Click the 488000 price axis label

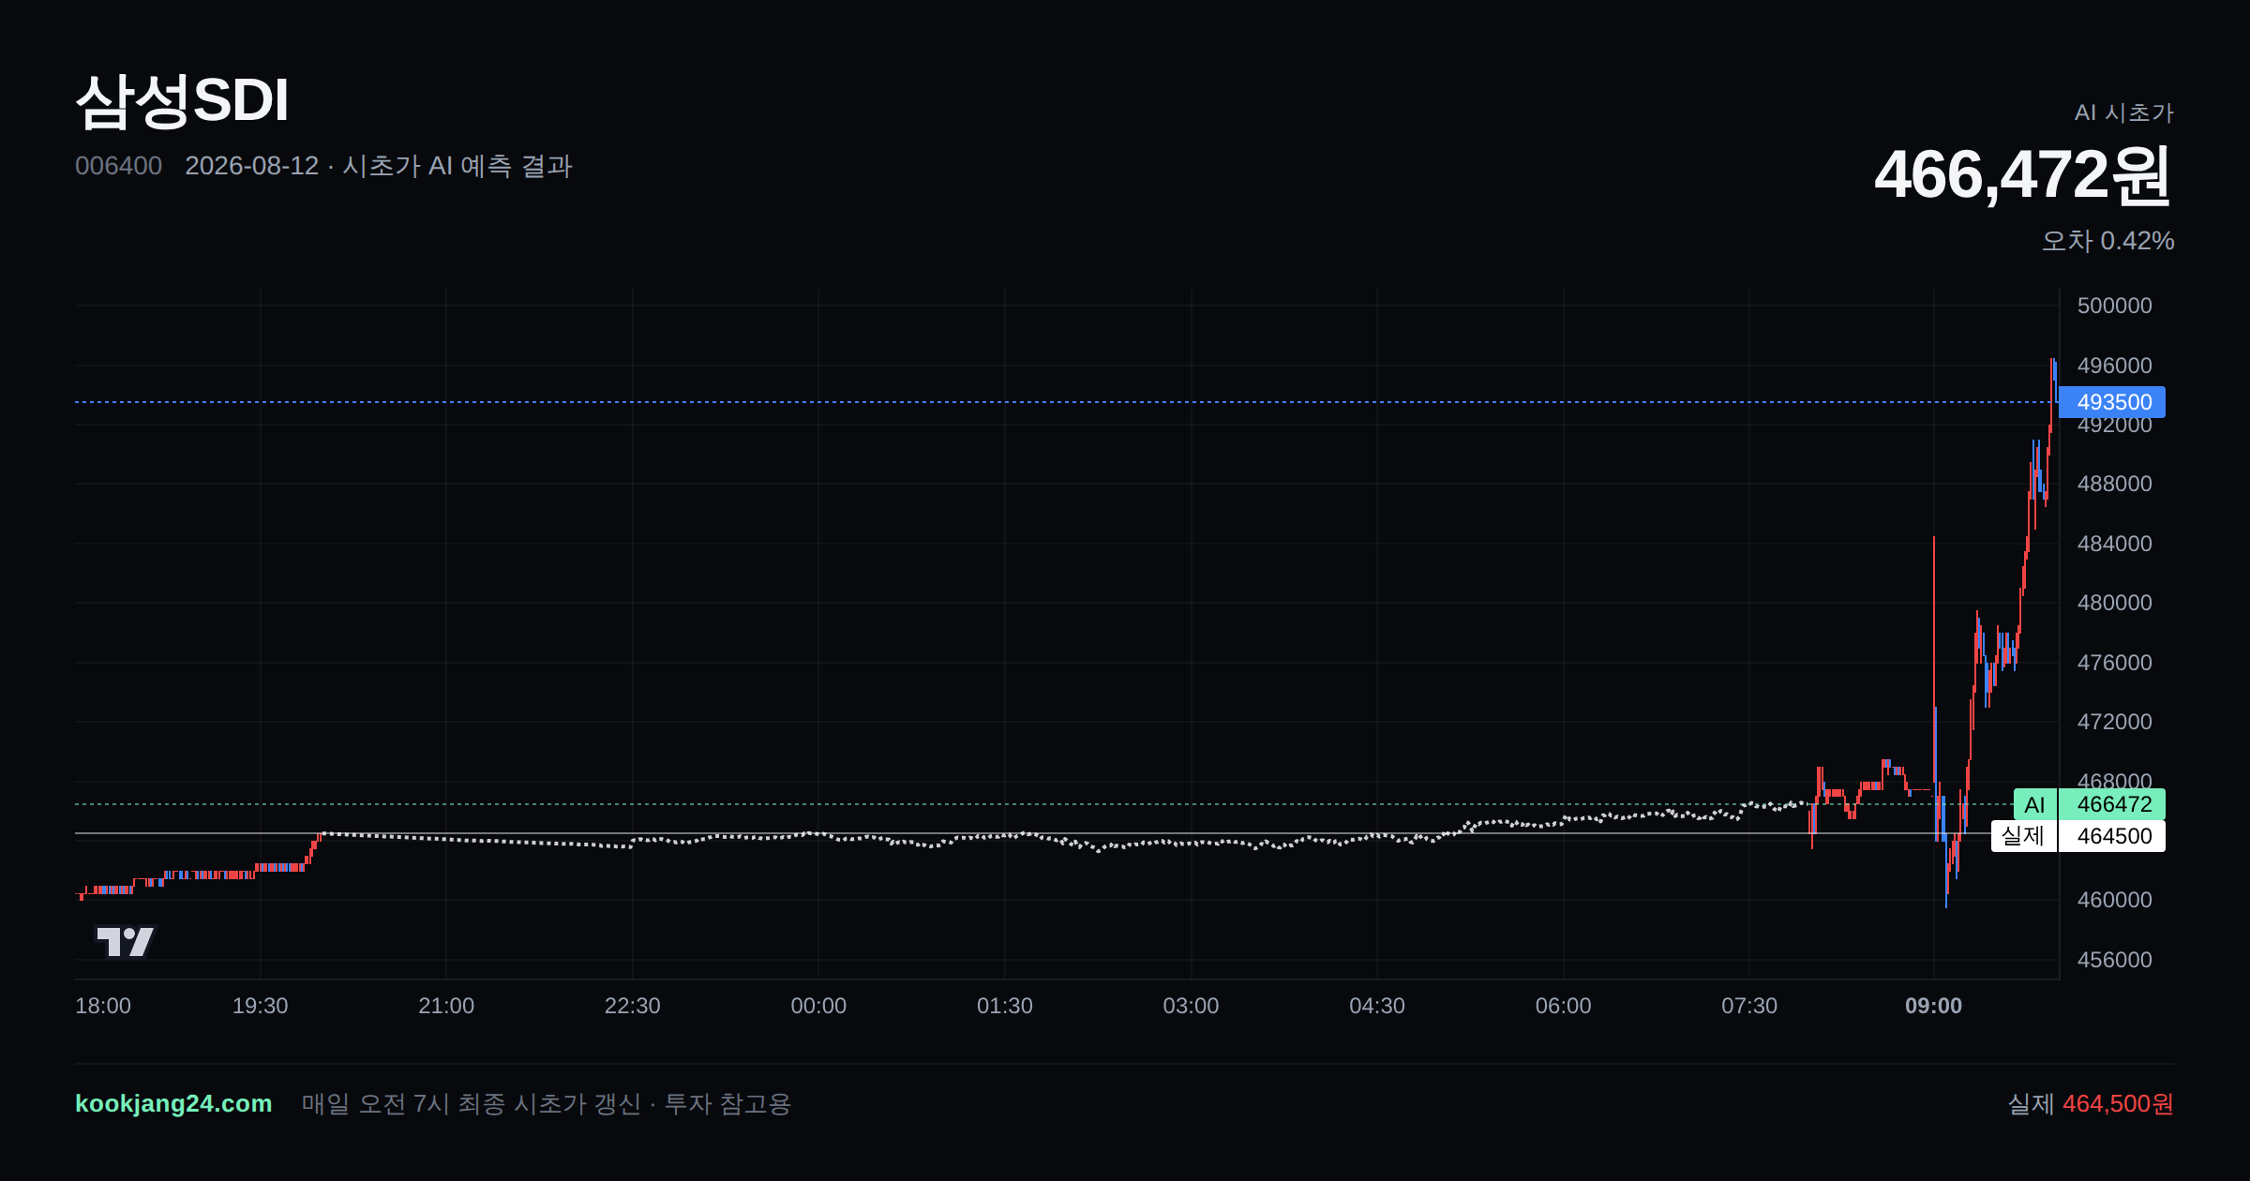tap(2115, 484)
